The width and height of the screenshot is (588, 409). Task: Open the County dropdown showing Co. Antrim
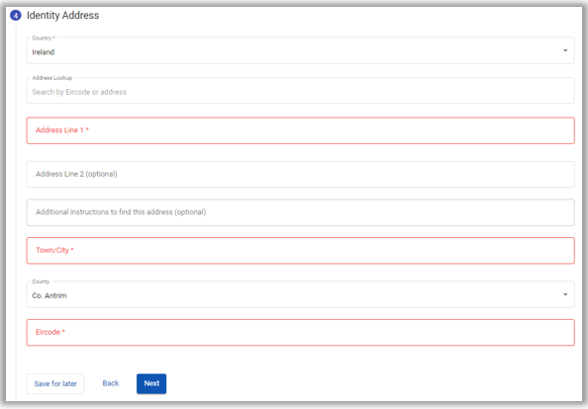[300, 294]
